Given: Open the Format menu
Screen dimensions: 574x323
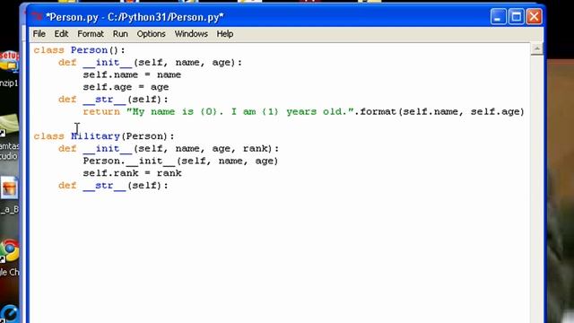Looking at the screenshot, I should [x=91, y=34].
